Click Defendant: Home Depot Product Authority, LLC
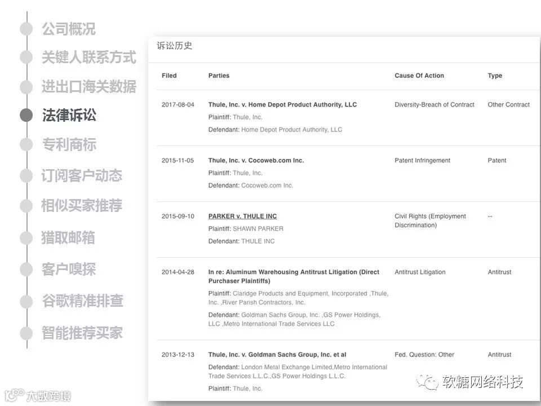The image size is (541, 406). coord(275,130)
